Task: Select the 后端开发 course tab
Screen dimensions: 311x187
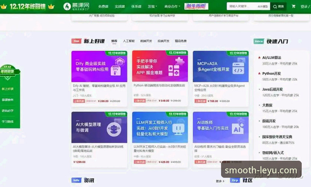Action: pos(163,41)
